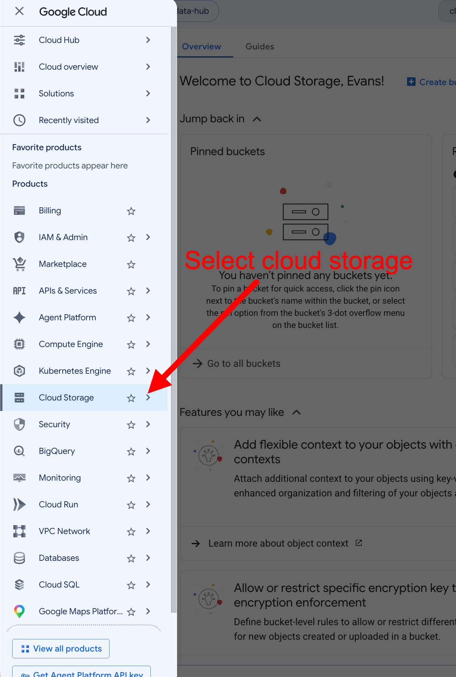Expand the Databases submenu chevron

[148, 558]
